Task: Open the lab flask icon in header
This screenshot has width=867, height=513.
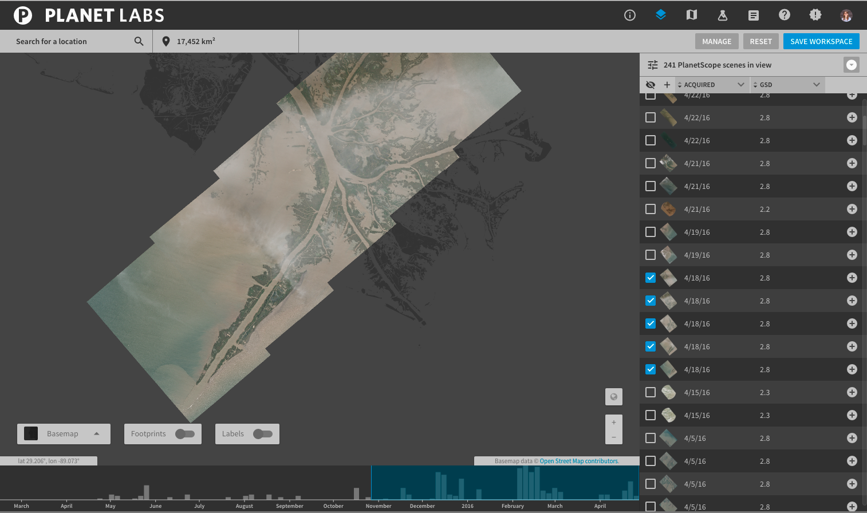Action: point(723,15)
